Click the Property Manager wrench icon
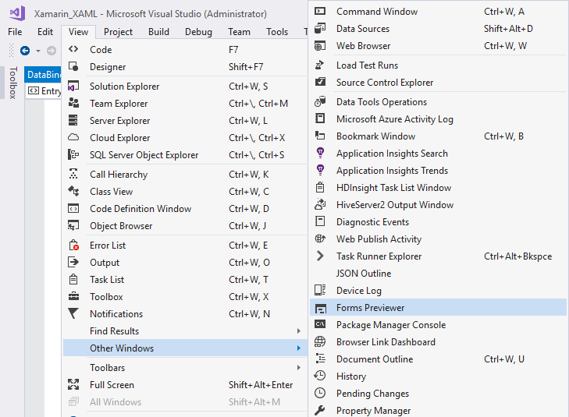The width and height of the screenshot is (569, 417). pos(320,411)
